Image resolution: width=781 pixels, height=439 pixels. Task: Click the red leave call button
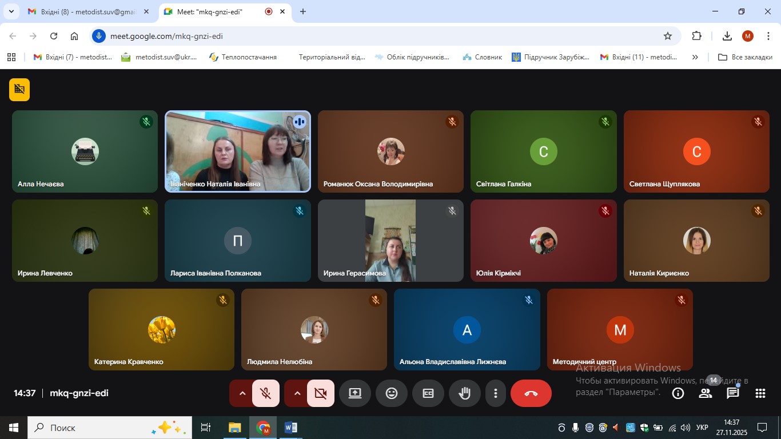click(531, 393)
